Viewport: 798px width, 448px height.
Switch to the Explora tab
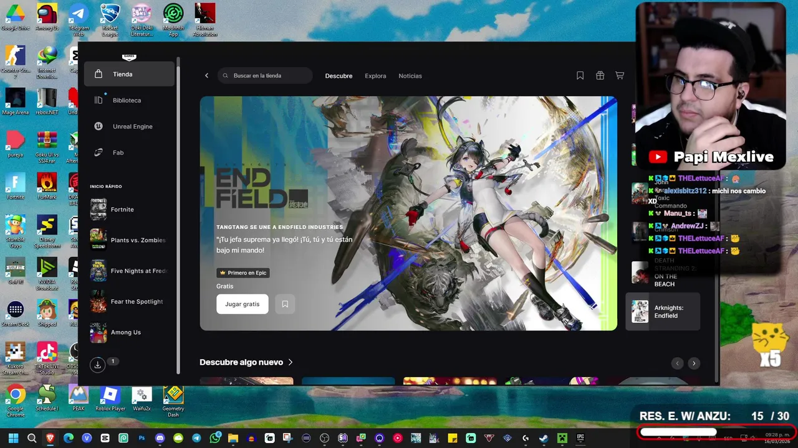click(375, 76)
